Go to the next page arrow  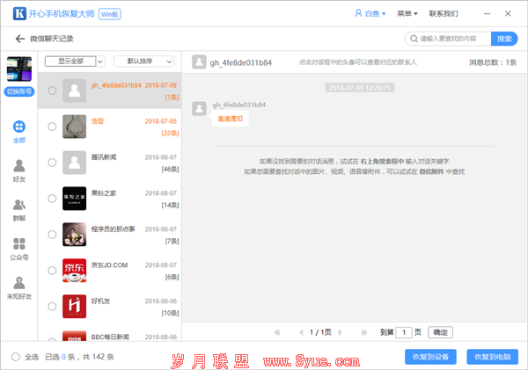(x=340, y=332)
